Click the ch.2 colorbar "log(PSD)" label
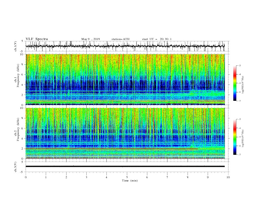This screenshot has height=199, width=257. 243,139
